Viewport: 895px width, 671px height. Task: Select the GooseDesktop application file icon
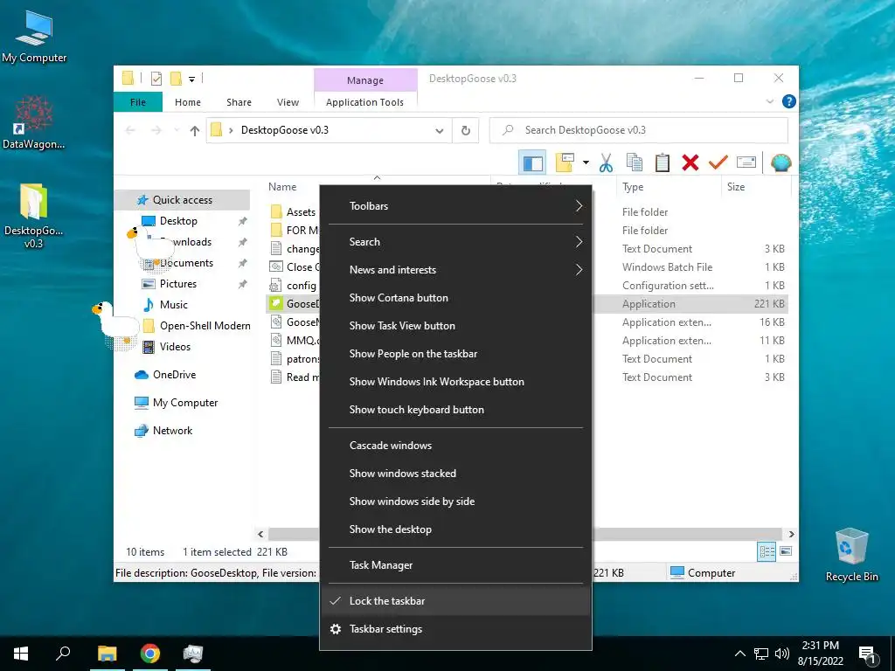pos(276,303)
